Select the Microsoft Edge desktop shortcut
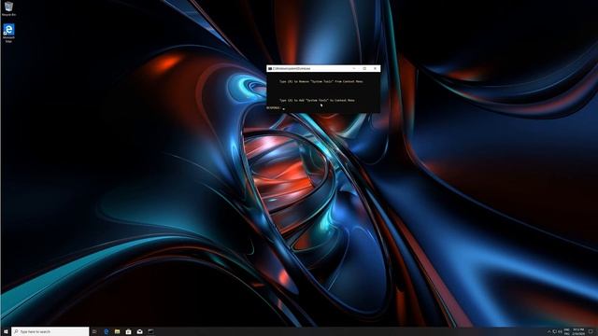The image size is (598, 336). pyautogui.click(x=8, y=33)
